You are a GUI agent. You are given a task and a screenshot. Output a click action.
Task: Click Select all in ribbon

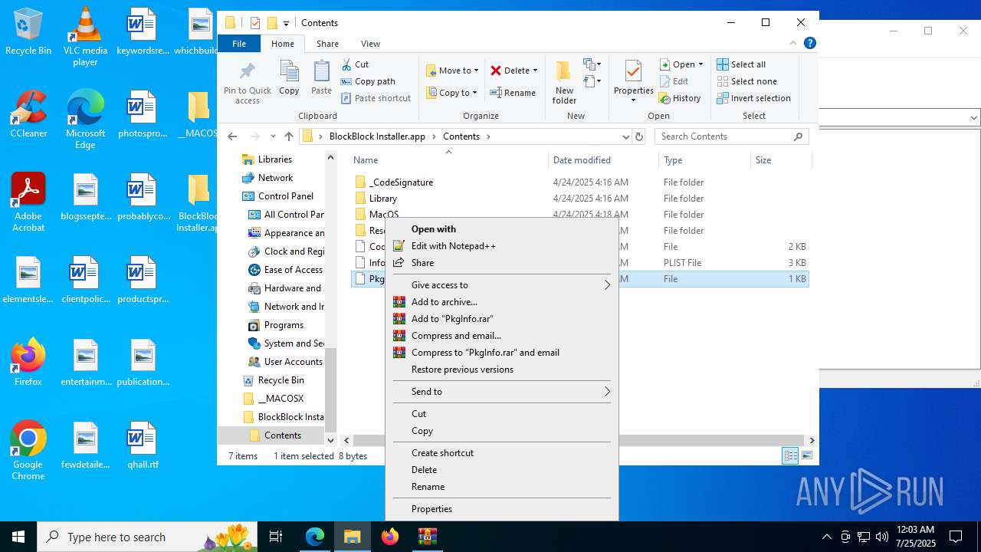[741, 64]
